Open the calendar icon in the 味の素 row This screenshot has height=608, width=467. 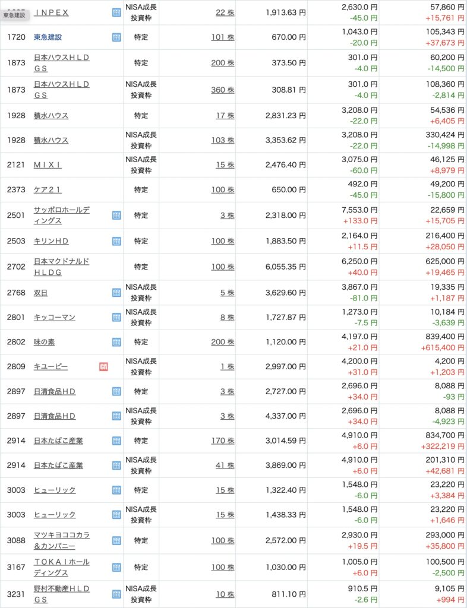point(116,342)
